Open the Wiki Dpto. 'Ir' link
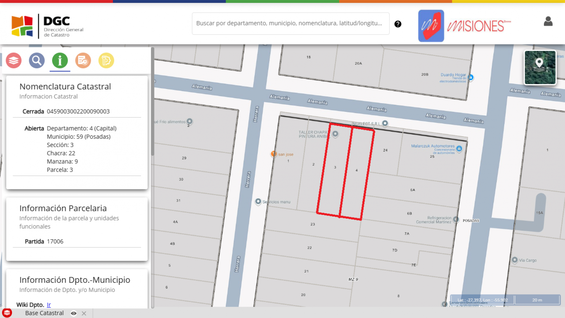Image resolution: width=565 pixels, height=318 pixels. 49,305
